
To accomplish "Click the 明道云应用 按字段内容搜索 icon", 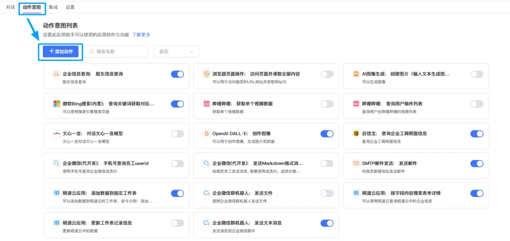I will pos(356,193).
